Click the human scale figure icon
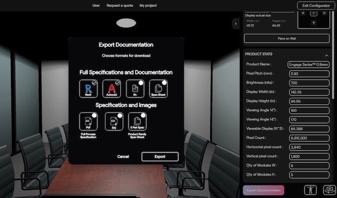The image size is (337, 198). tap(310, 190)
